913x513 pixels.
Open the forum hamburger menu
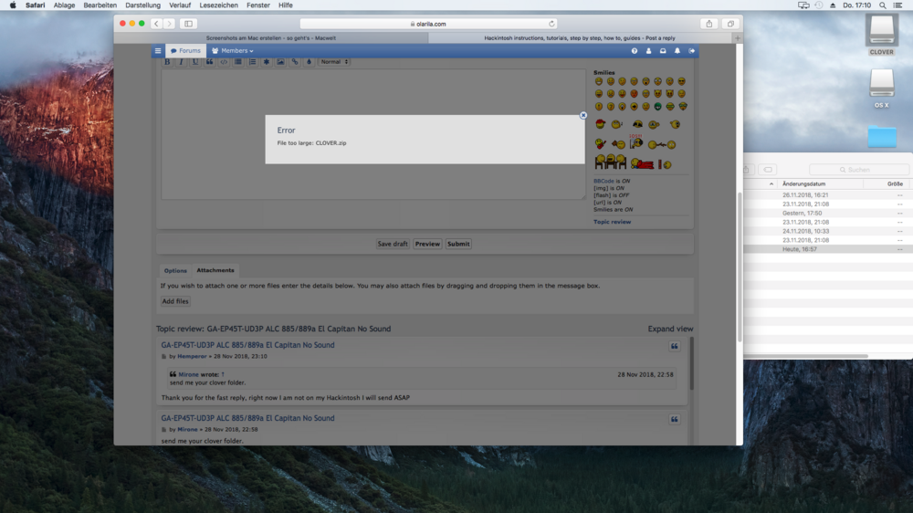(158, 51)
